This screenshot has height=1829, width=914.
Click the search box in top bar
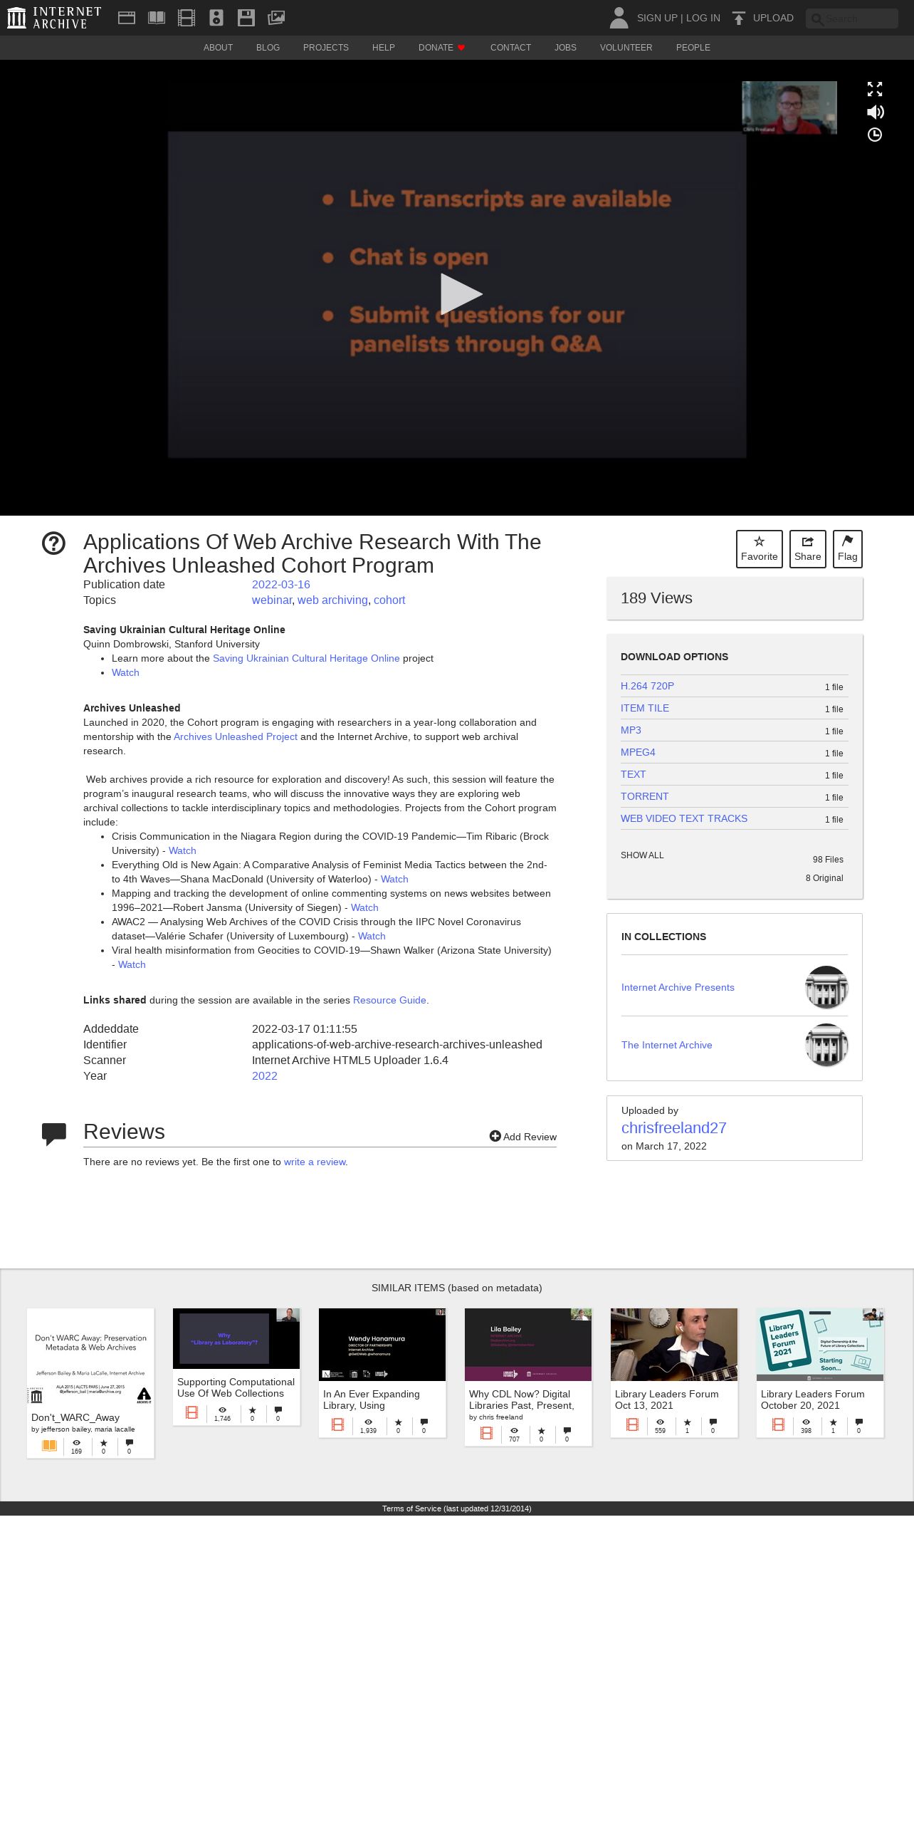pos(852,19)
